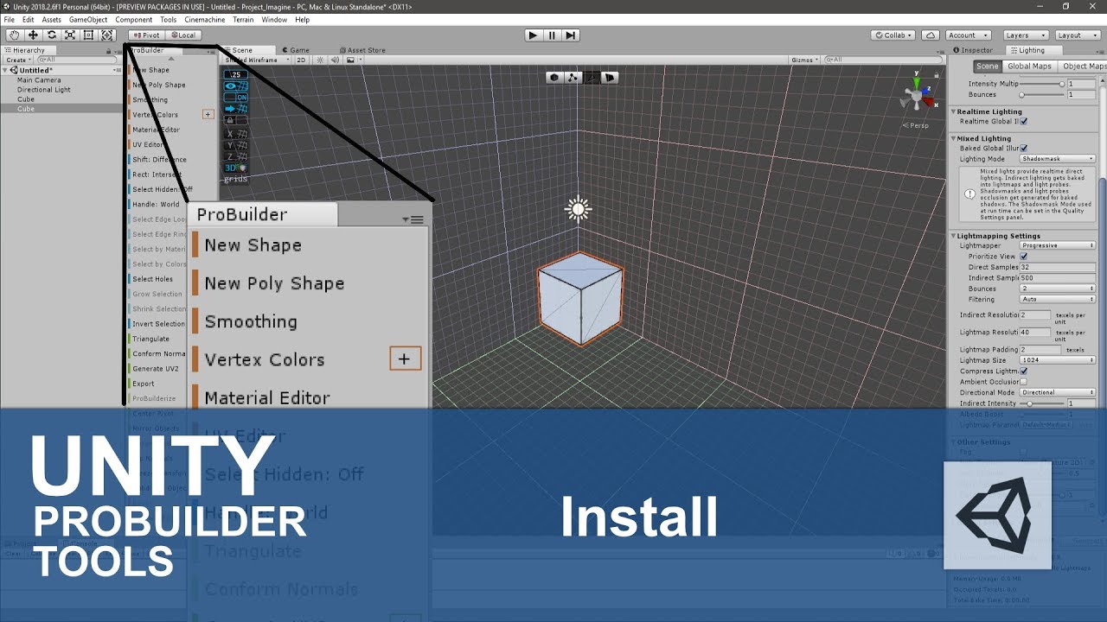
Task: Switch to Global Maps lighting tab
Action: 1029,67
